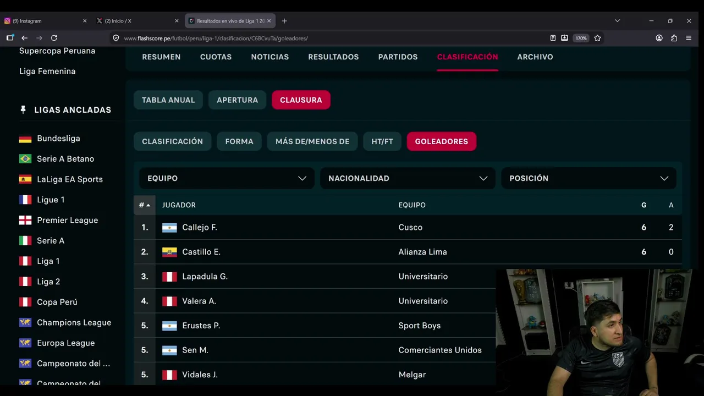This screenshot has width=704, height=396.
Task: Sort the table by the # rank column
Action: [144, 205]
